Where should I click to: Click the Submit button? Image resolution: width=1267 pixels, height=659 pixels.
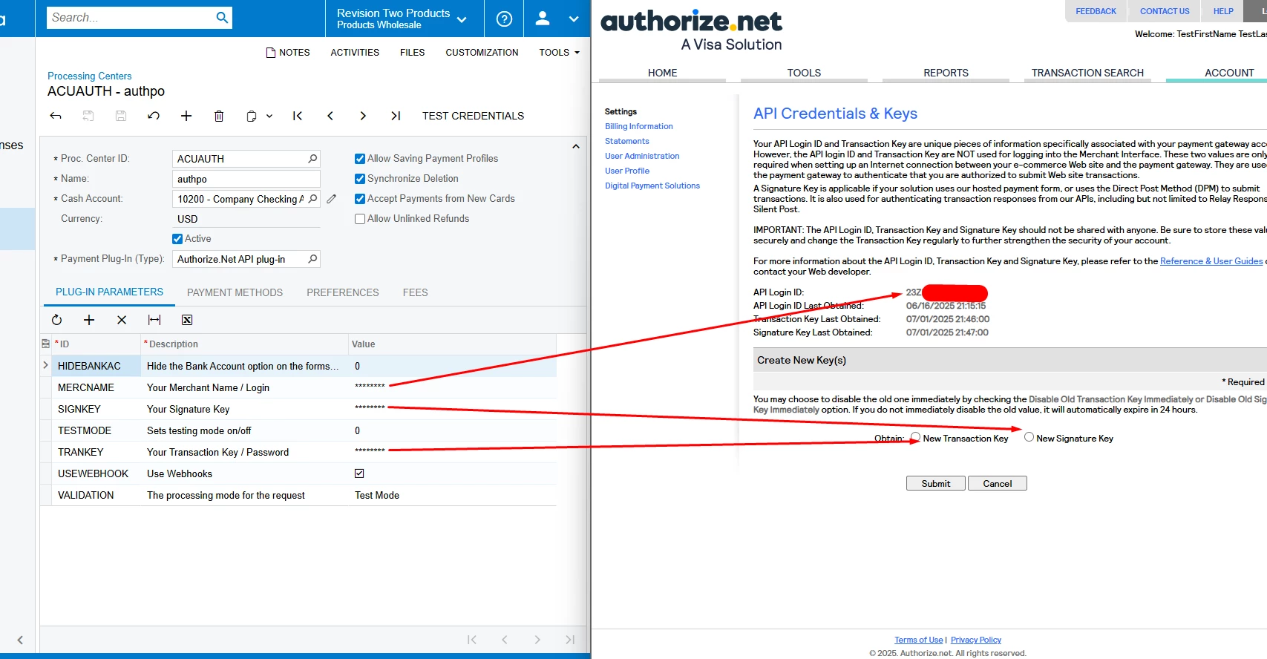coord(936,483)
